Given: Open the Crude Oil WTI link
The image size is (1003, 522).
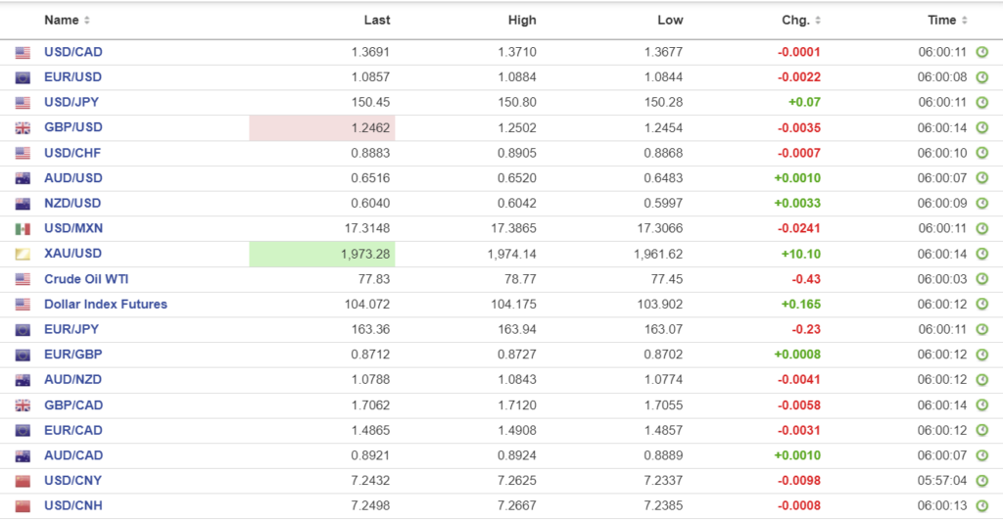Looking at the screenshot, I should pos(86,279).
